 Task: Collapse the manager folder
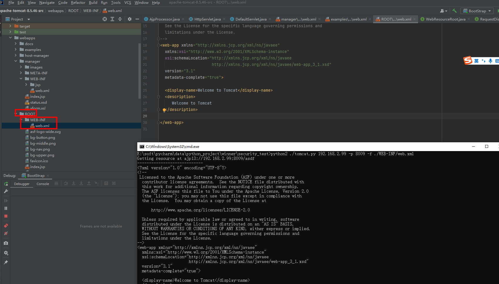pyautogui.click(x=16, y=61)
